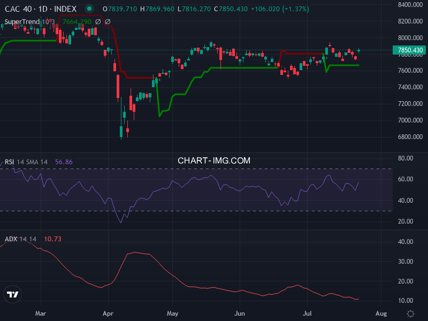The width and height of the screenshot is (428, 321).
Task: Click the RSI axis 20.00 label
Action: [406, 221]
